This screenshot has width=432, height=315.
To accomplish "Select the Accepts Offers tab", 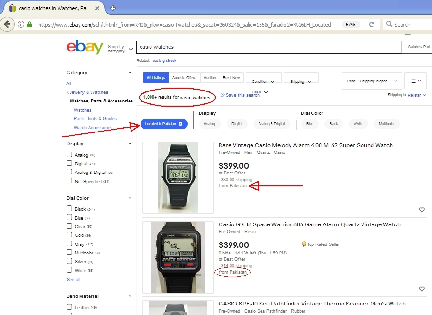I will 184,78.
